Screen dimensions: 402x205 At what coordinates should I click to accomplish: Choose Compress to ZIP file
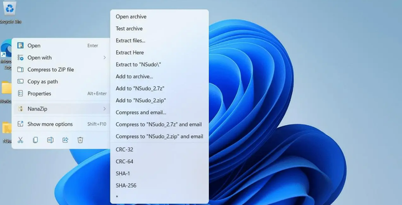pyautogui.click(x=61, y=69)
